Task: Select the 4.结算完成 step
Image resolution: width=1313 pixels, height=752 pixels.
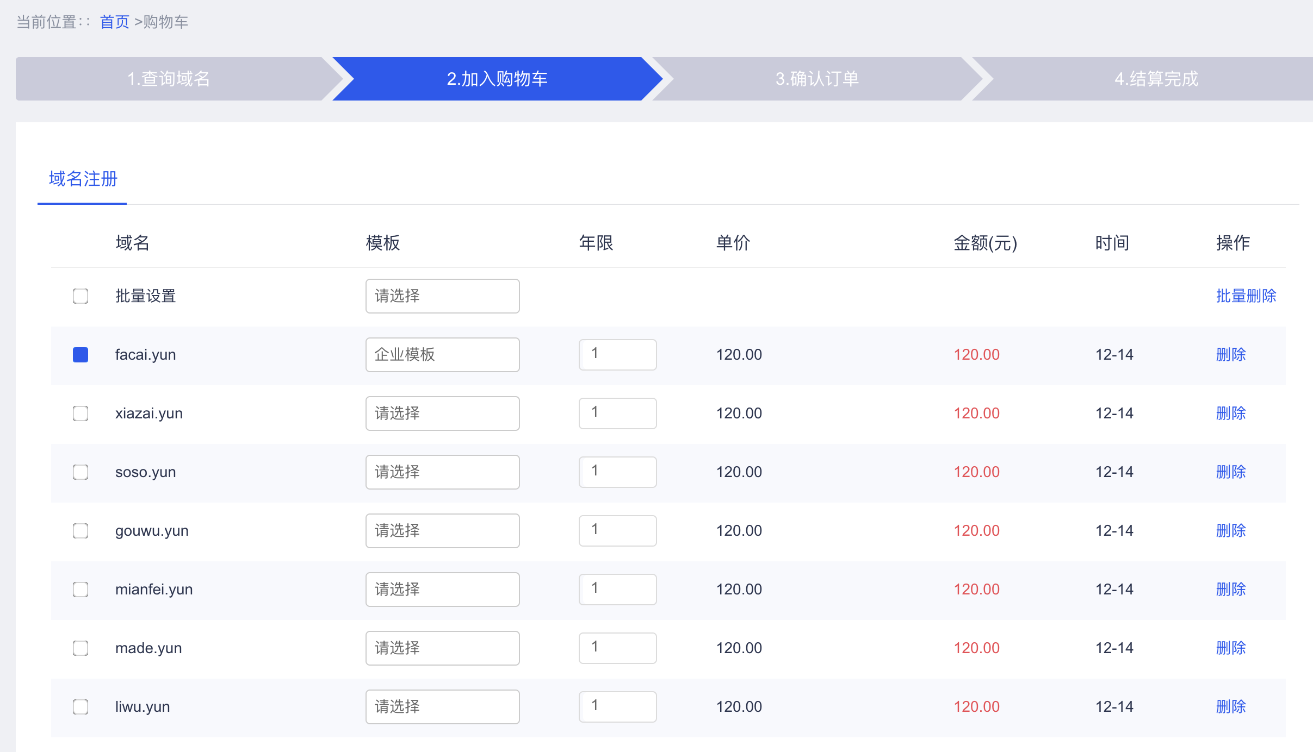Action: point(1156,79)
